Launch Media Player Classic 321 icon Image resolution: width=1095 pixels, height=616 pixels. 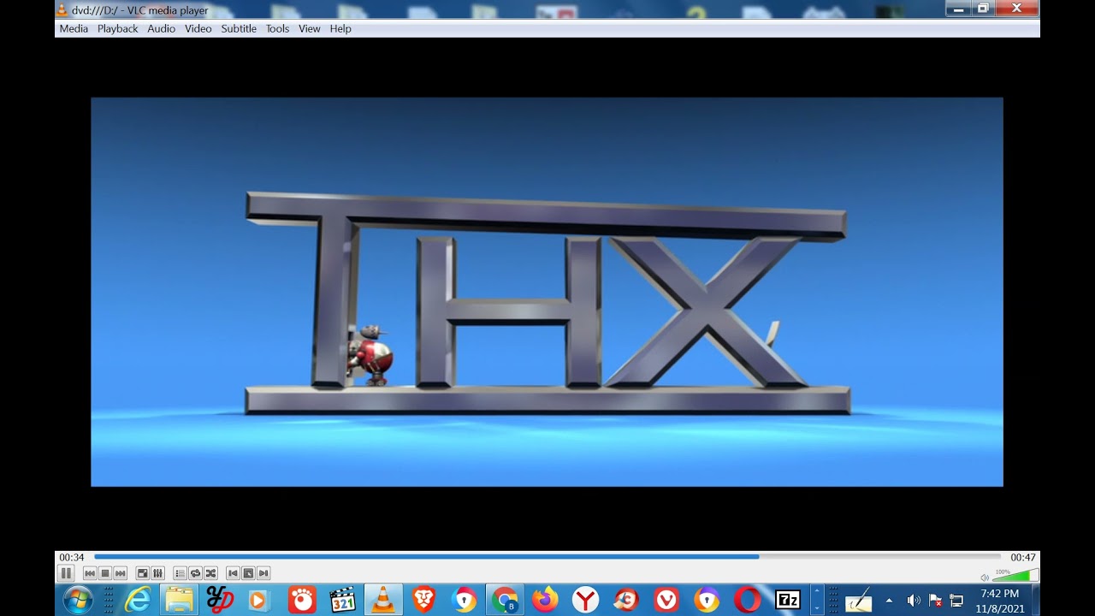(x=342, y=600)
